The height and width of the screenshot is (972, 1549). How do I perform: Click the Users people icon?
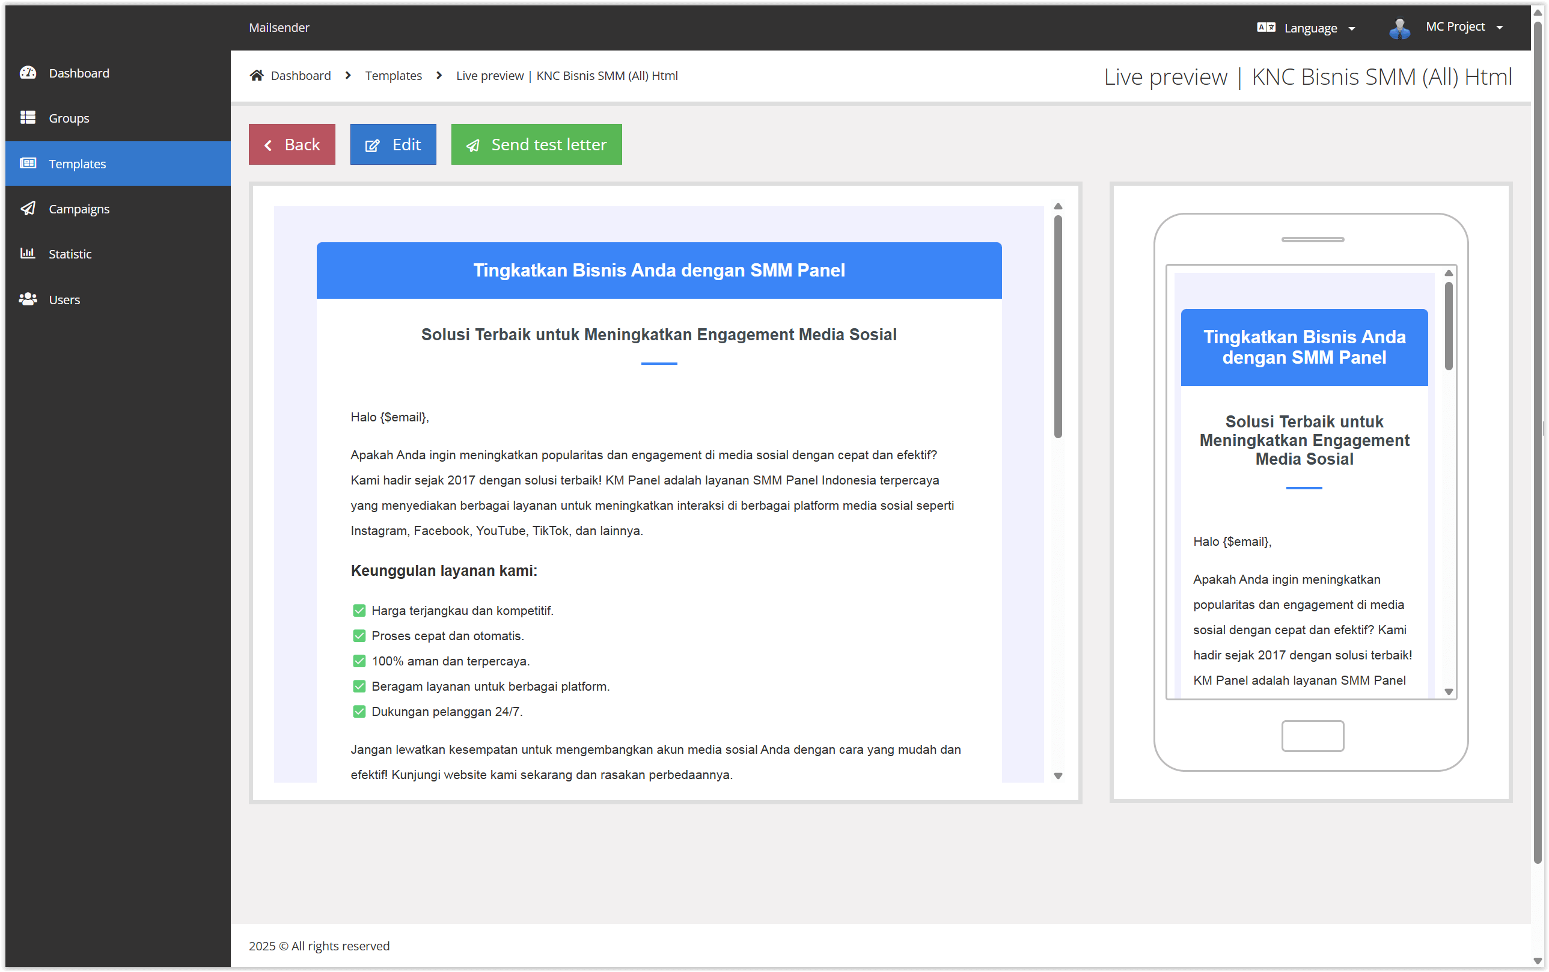[x=28, y=299]
